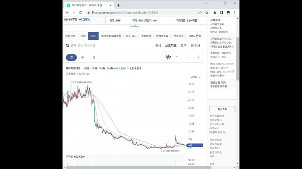Open the 투자자별 매매동향 tab
The width and height of the screenshot is (302, 169).
pyautogui.click(x=111, y=36)
